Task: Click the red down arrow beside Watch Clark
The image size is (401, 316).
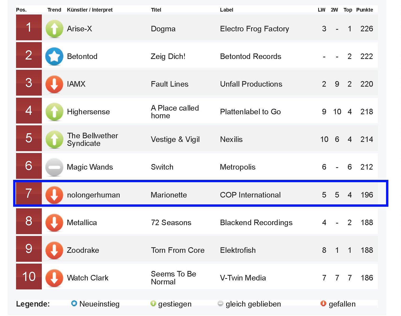Action: pyautogui.click(x=54, y=278)
